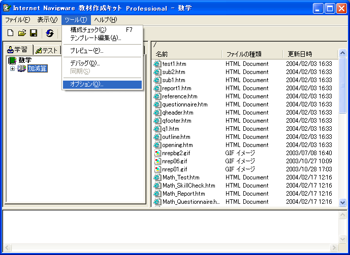Expand the 加減算 tree node
350x255 pixels.
click(12, 68)
